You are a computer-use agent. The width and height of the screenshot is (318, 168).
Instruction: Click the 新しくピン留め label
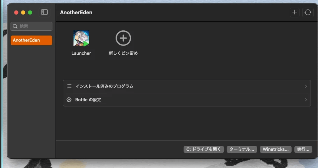point(123,53)
